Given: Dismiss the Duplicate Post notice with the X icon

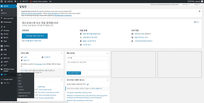Looking at the screenshot, I should pos(199,11).
